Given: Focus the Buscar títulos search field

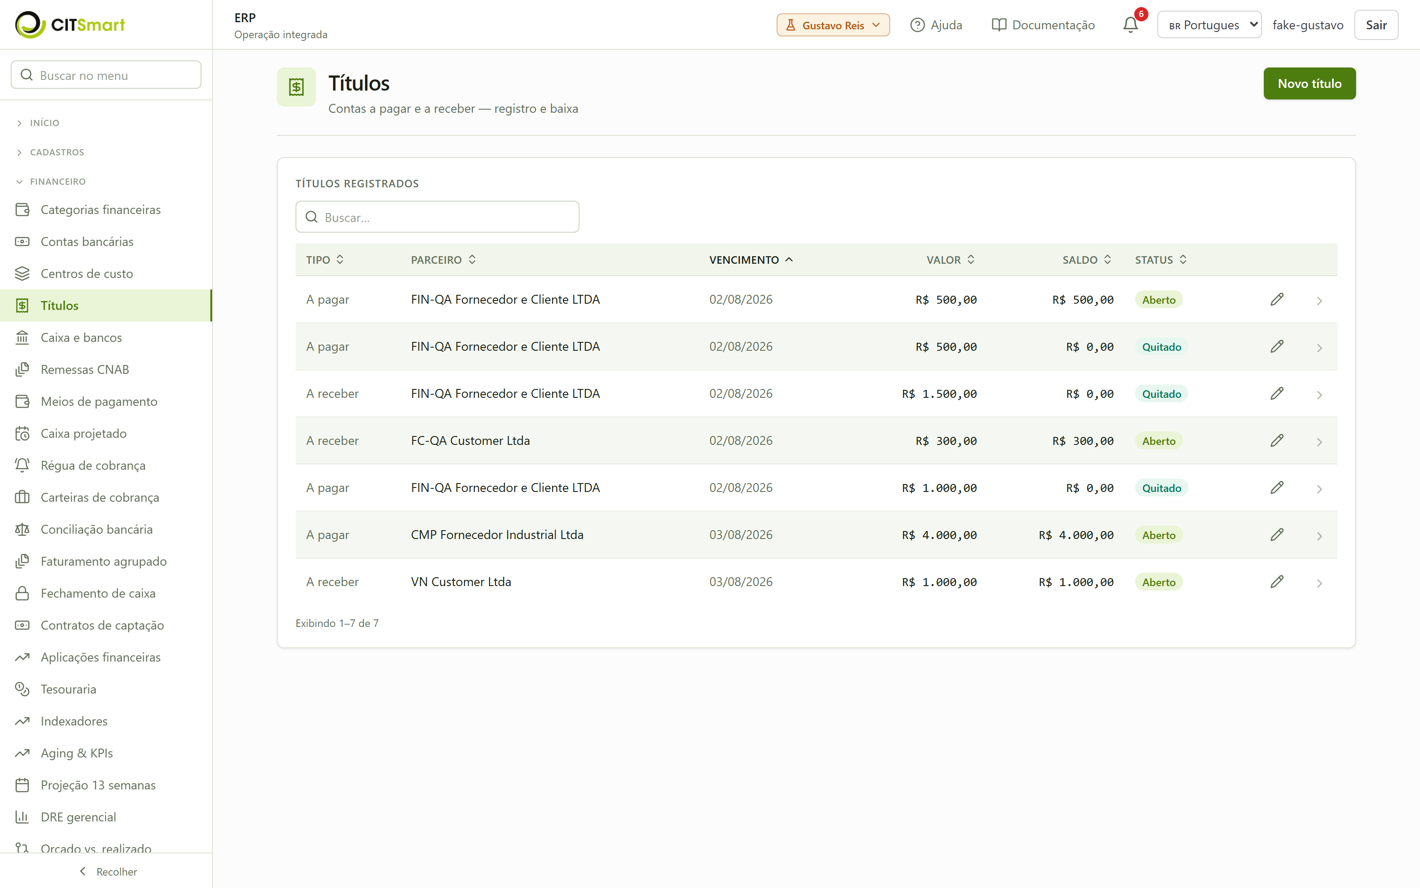Looking at the screenshot, I should [x=437, y=217].
